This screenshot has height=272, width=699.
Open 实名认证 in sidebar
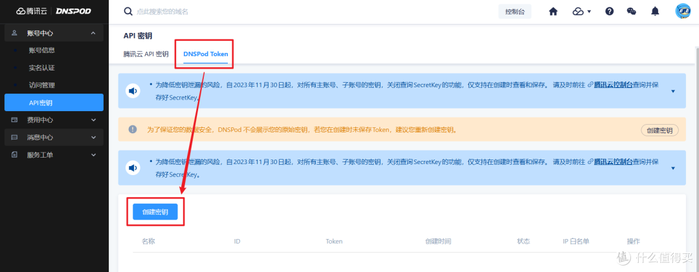coord(41,68)
